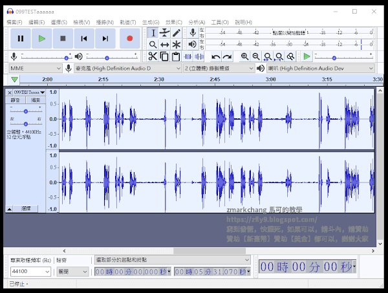
Task: Click the timeline quick-play green triangle
Action: click(x=15, y=80)
